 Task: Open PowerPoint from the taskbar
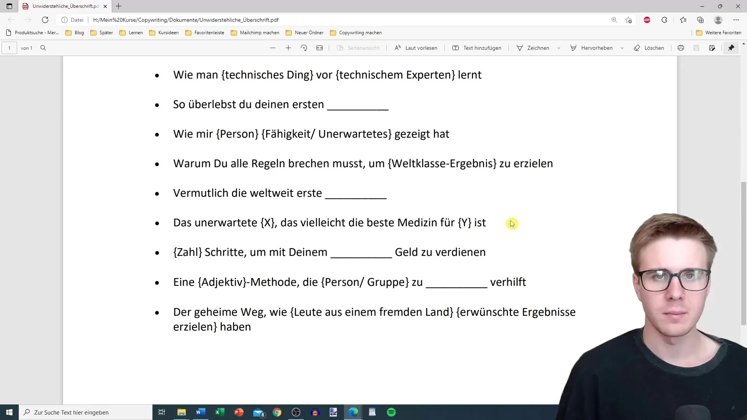point(239,412)
